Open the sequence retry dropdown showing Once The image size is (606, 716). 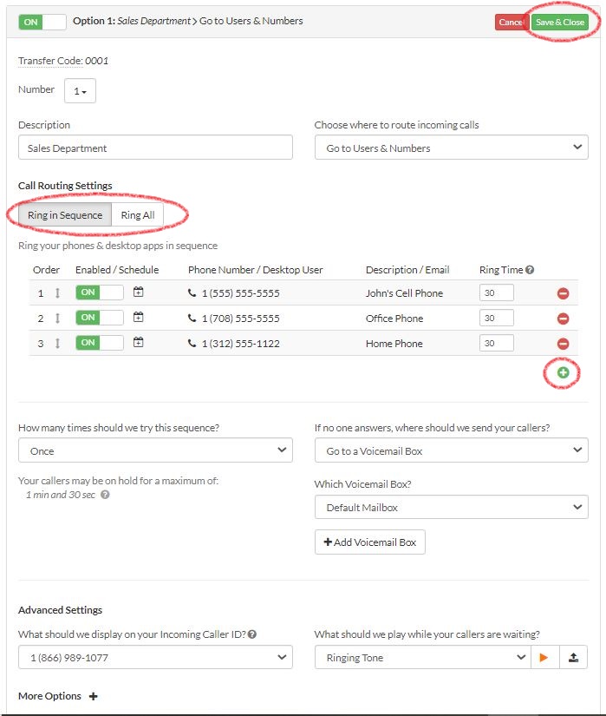(155, 450)
